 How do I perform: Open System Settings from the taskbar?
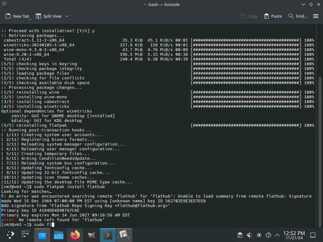[x=26, y=235]
